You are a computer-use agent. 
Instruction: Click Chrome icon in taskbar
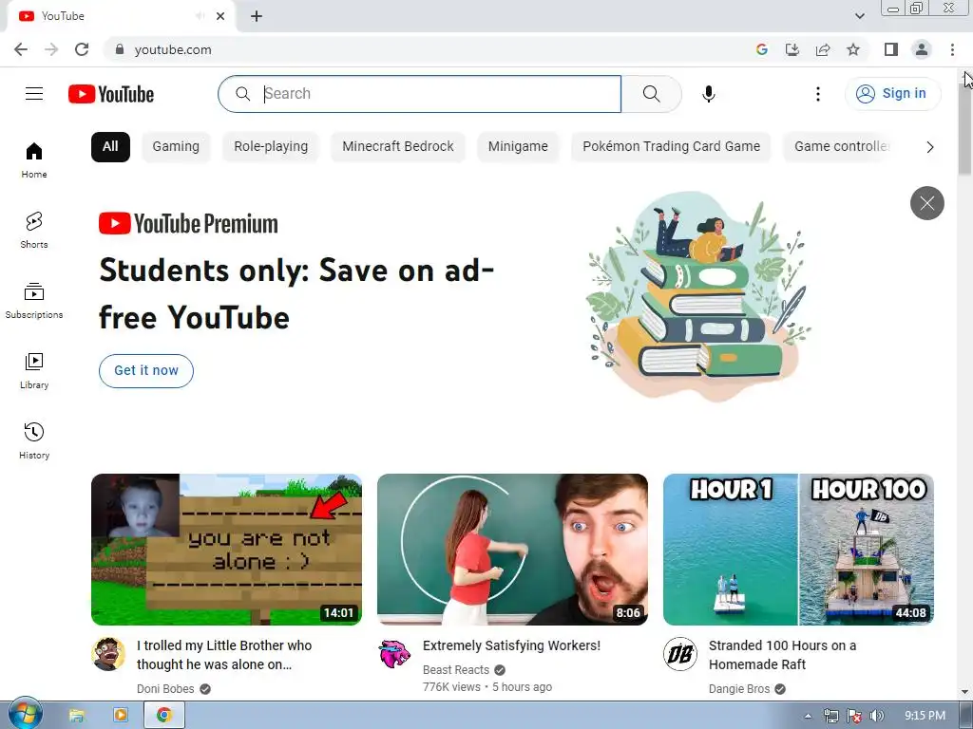coord(163,716)
